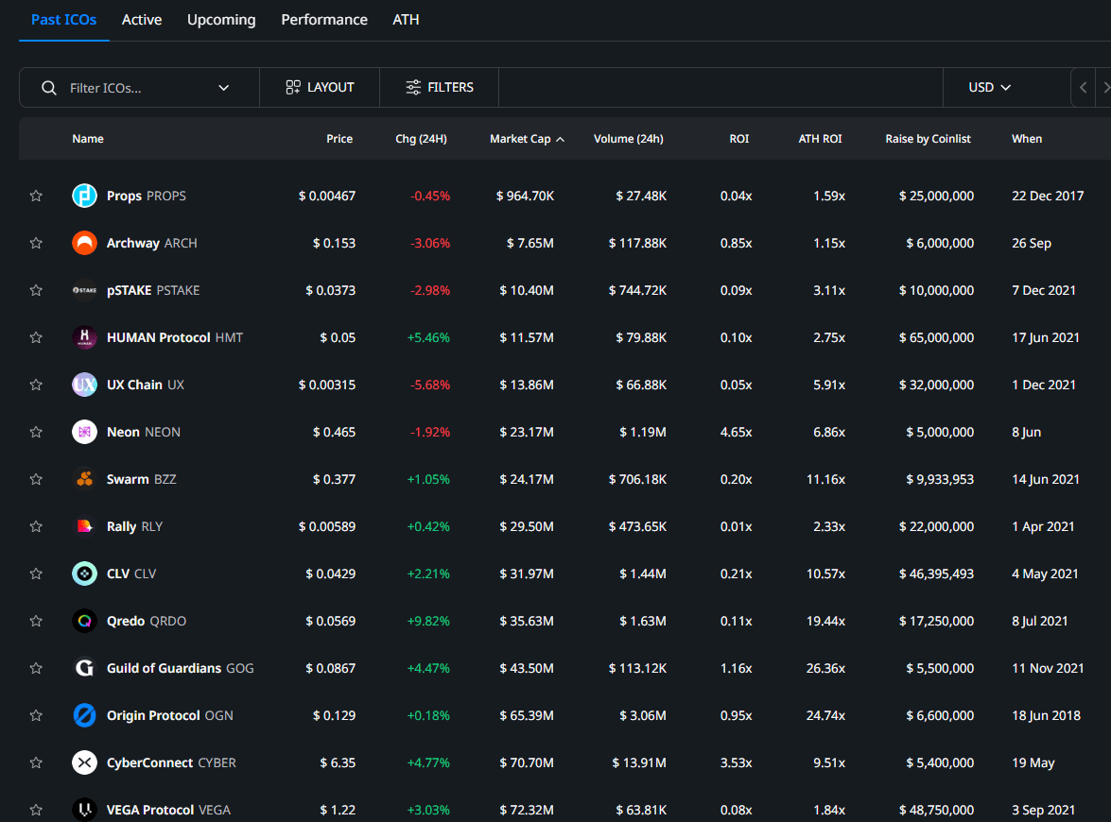1111x822 pixels.
Task: Star the Guild of Guardians row
Action: click(x=36, y=668)
